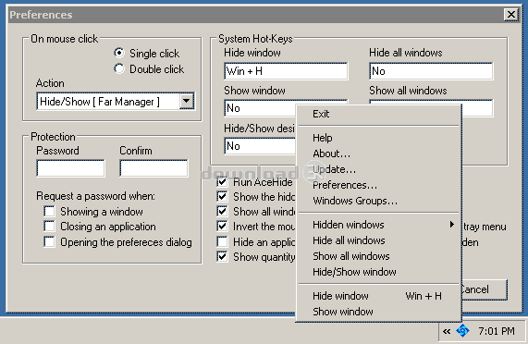
Task: Tick Closing an application checkbox
Action: coord(49,227)
